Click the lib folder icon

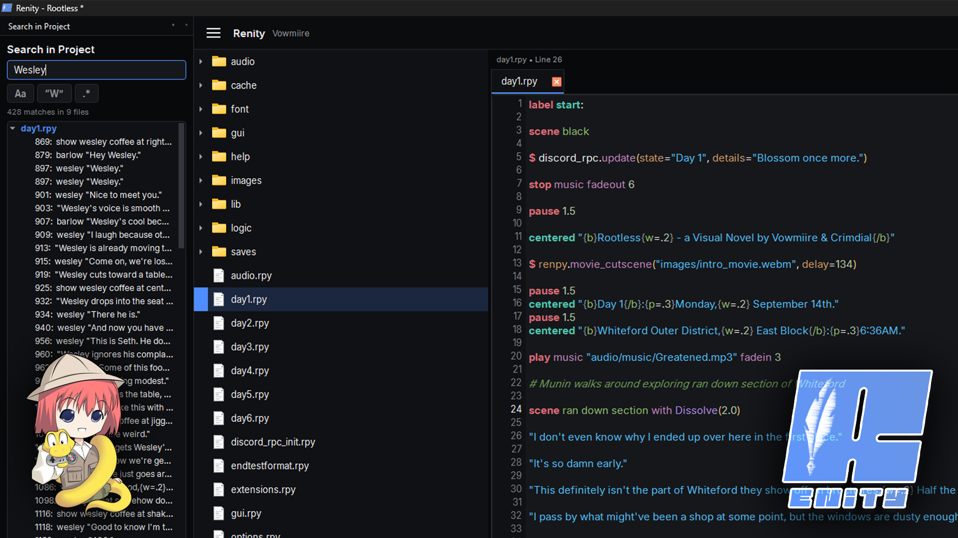219,204
